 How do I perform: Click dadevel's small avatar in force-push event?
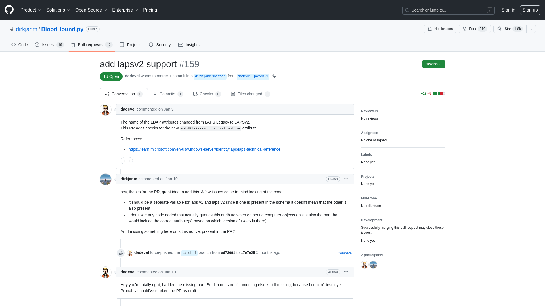tap(130, 253)
